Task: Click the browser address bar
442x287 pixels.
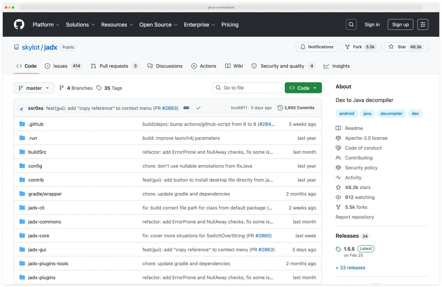Action: click(x=221, y=7)
